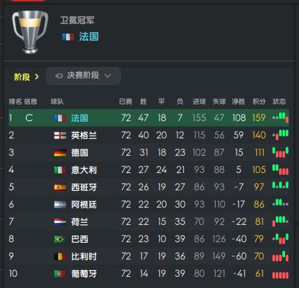
Task: Open the 法国 champion team link
Action: [x=89, y=37]
